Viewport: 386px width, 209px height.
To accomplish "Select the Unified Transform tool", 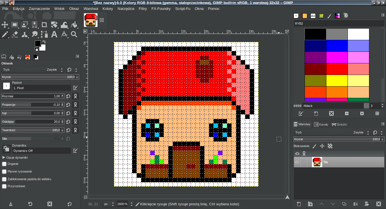I will click(54, 25).
